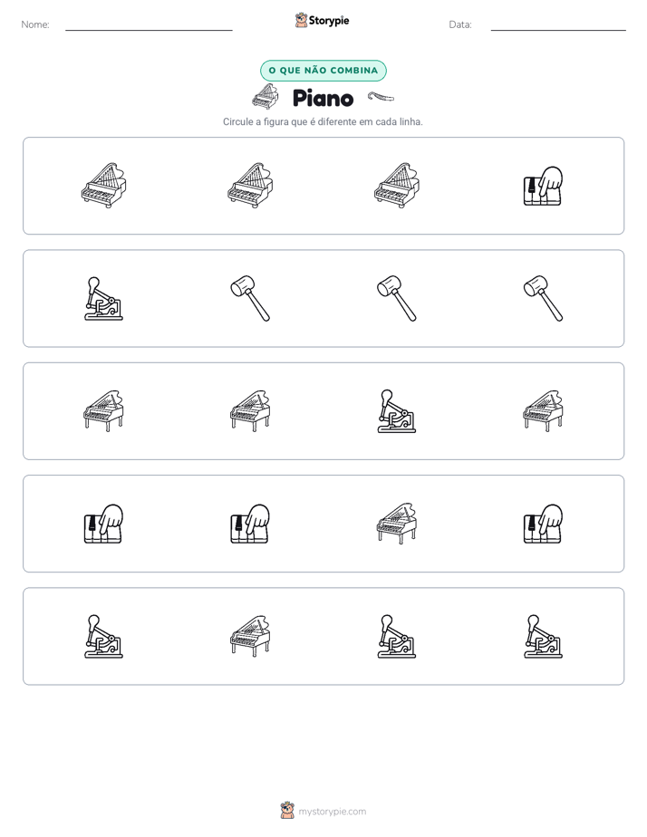Click the piano action icon in row three
The image size is (647, 837).
(x=397, y=411)
